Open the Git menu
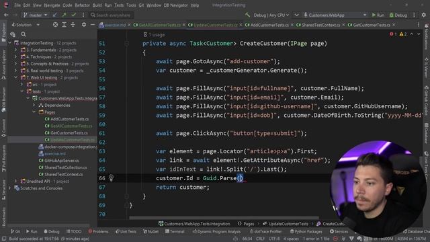430x242 pixels. point(141,5)
